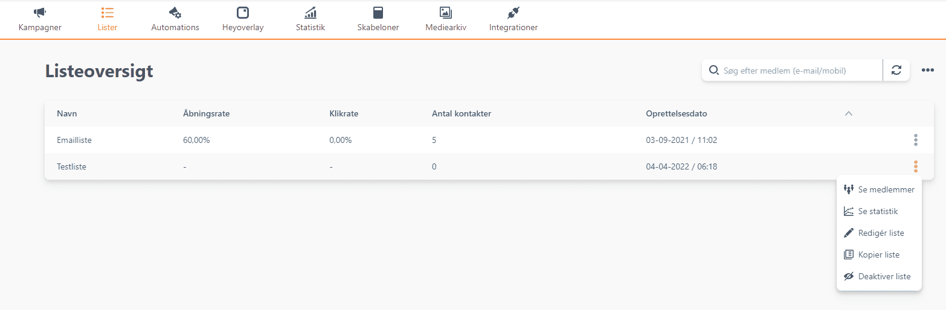Select Redigér liste menu entry

[881, 233]
